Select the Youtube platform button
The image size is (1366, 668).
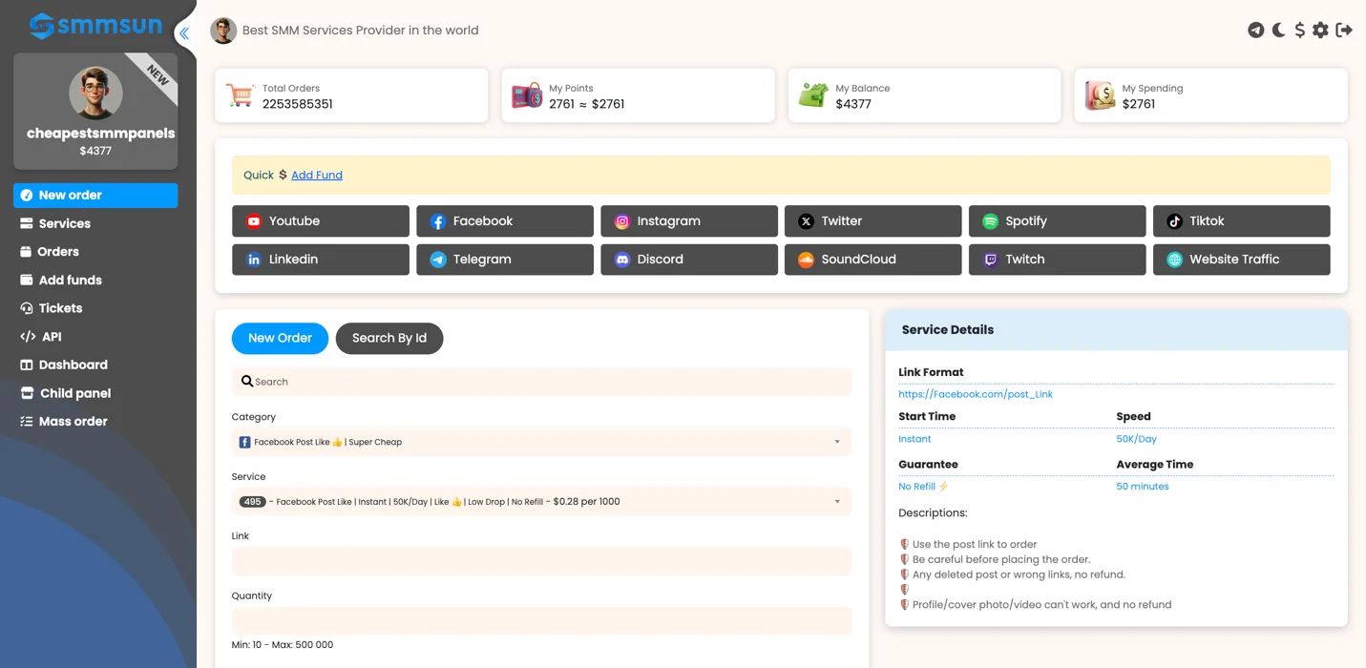click(321, 221)
